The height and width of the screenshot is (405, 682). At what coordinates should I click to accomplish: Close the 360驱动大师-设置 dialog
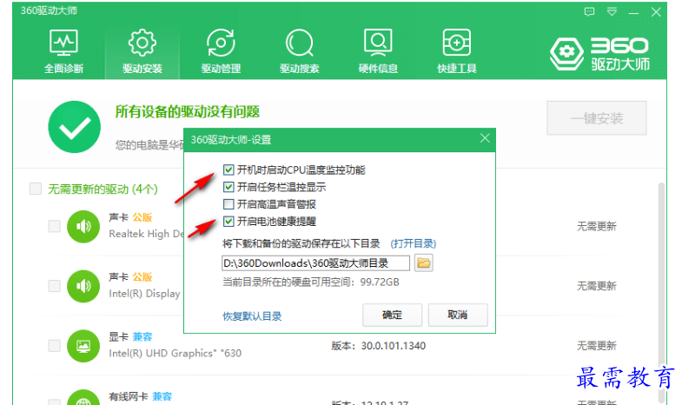(x=485, y=138)
